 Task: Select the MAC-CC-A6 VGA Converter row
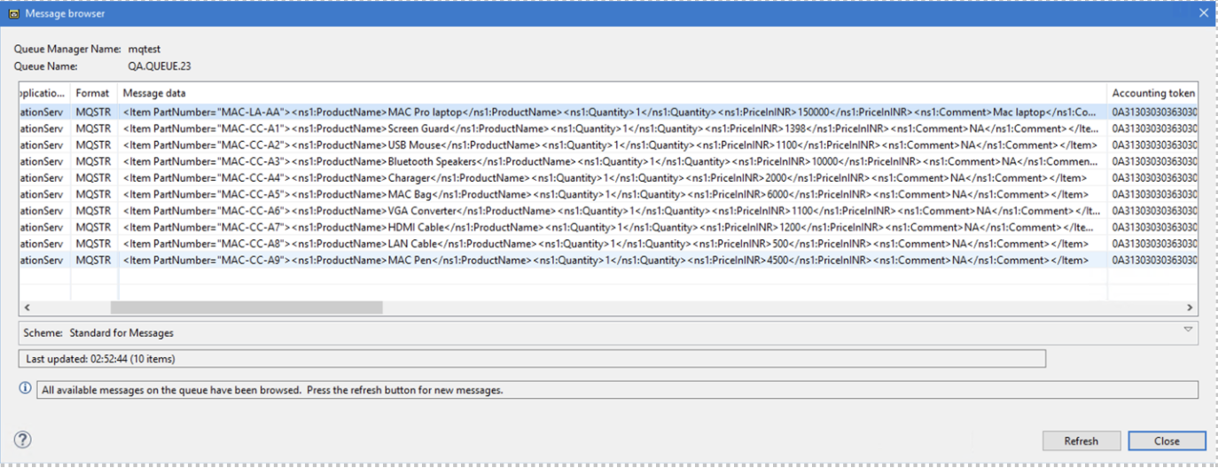(x=608, y=211)
